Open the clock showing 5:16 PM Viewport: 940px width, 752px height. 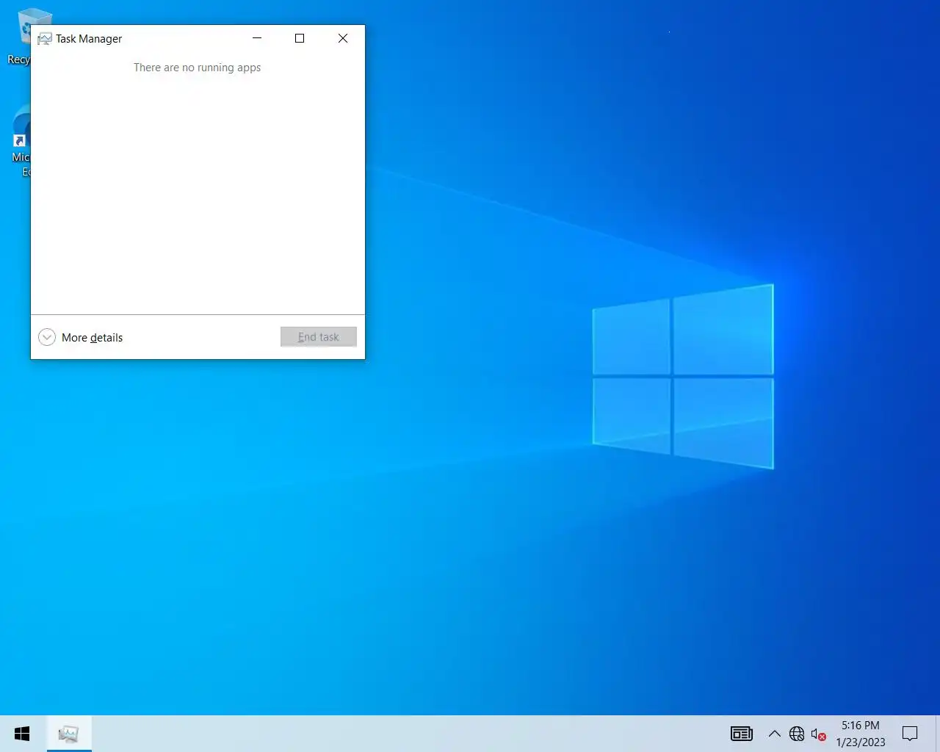pyautogui.click(x=861, y=734)
